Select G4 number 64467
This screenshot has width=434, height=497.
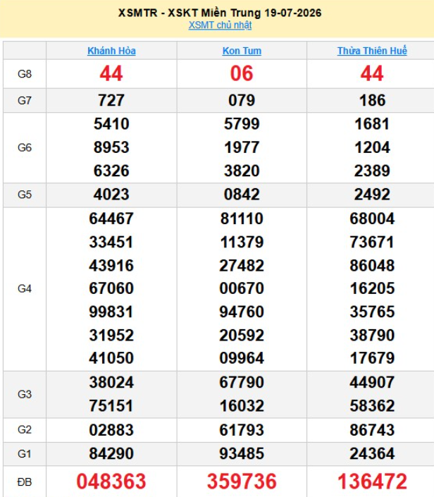coord(111,219)
